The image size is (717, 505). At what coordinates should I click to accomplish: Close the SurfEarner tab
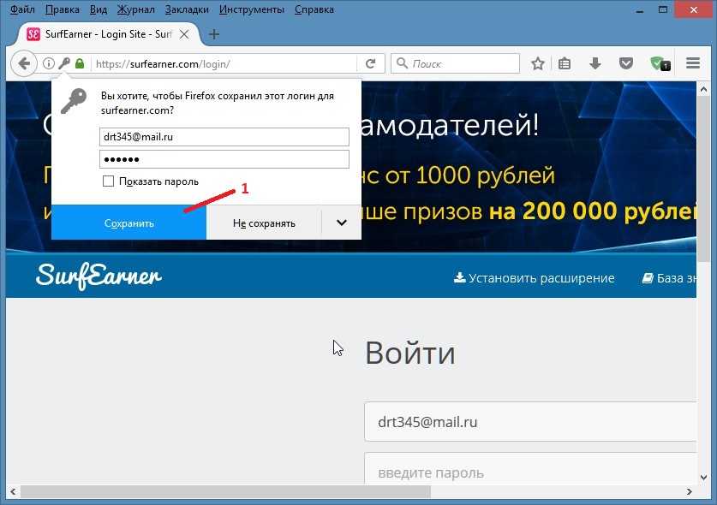(x=184, y=34)
